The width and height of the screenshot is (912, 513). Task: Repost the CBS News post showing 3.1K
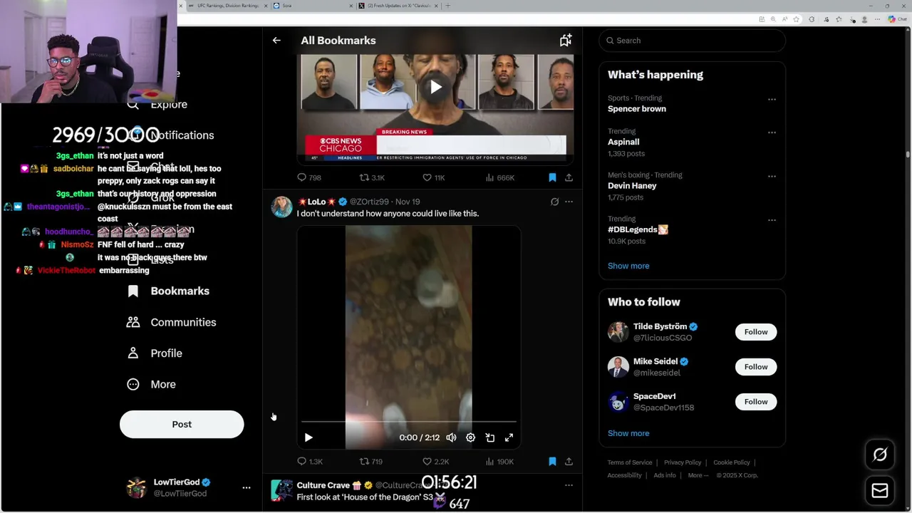(371, 177)
